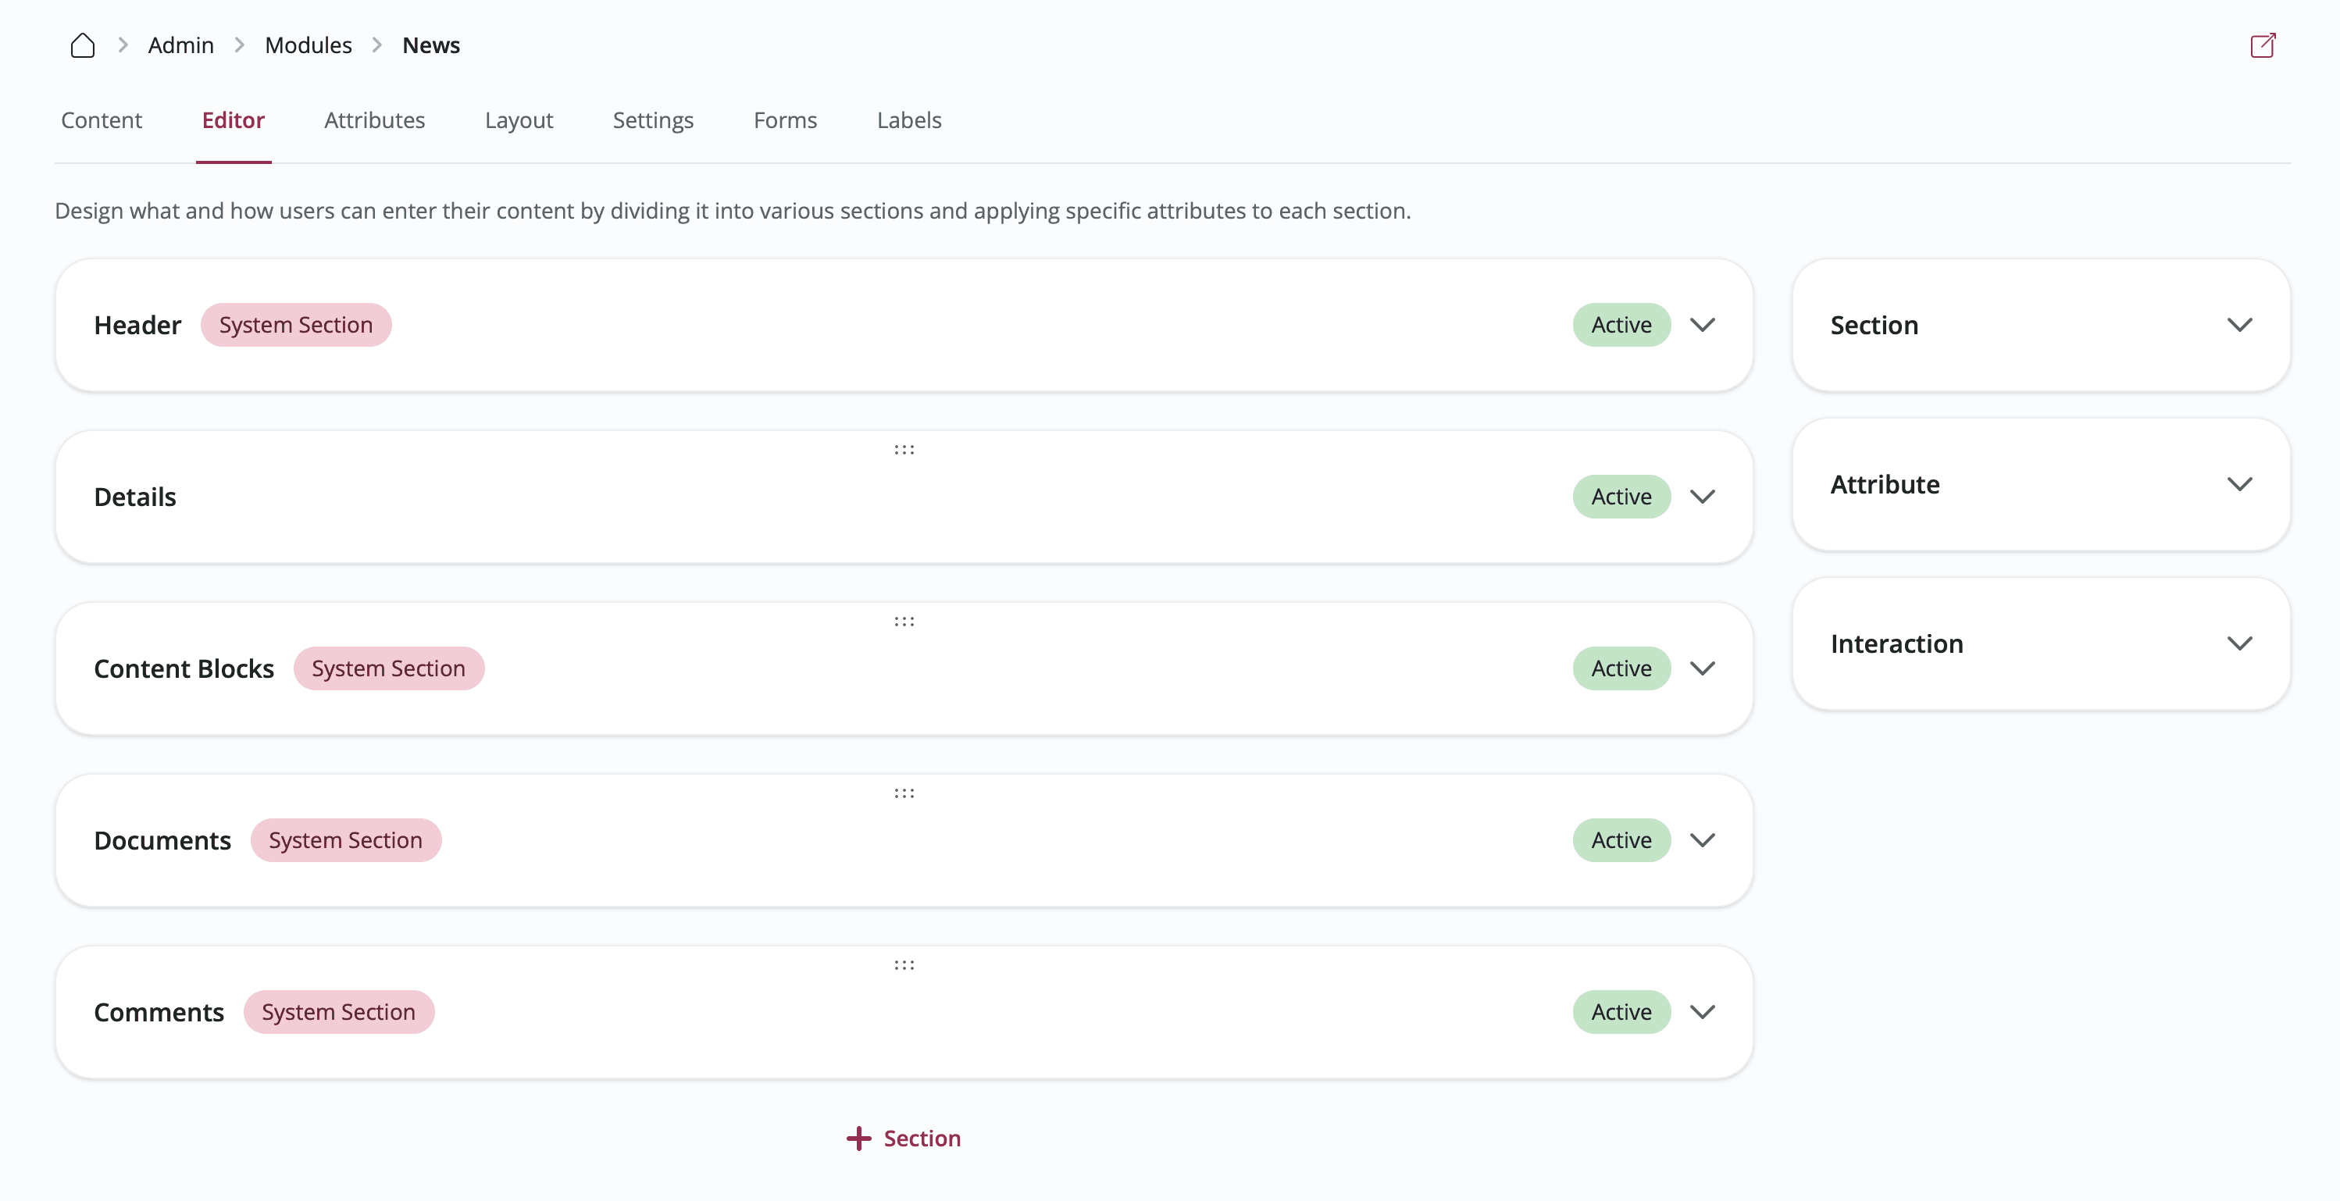Expand the Documents section chevron
2340x1201 pixels.
pyautogui.click(x=1703, y=840)
